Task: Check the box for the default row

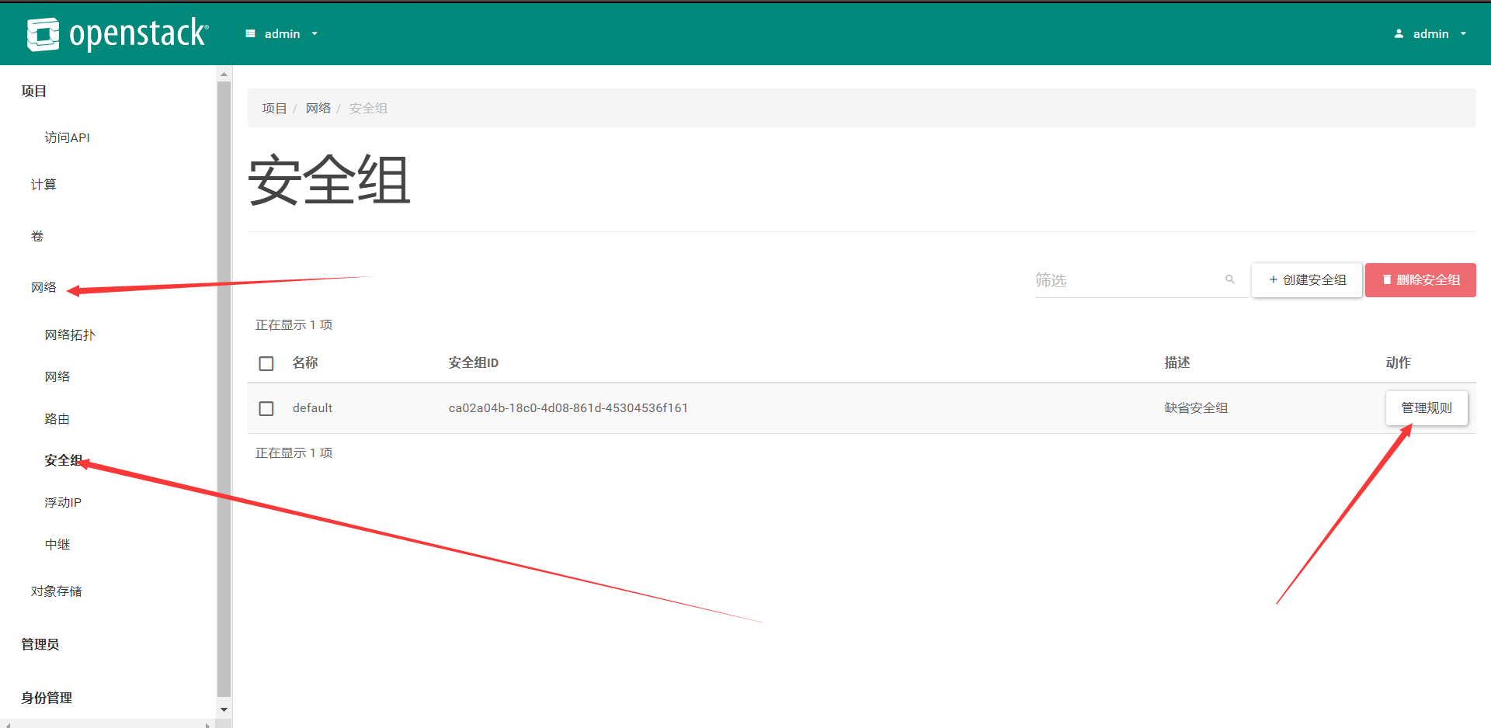Action: click(x=266, y=408)
